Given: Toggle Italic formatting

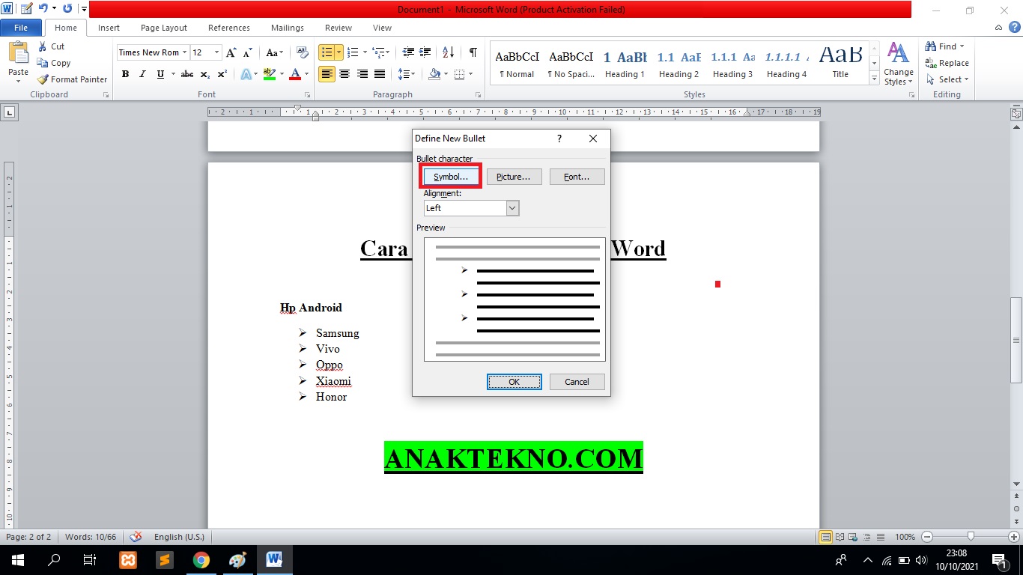Looking at the screenshot, I should point(142,74).
